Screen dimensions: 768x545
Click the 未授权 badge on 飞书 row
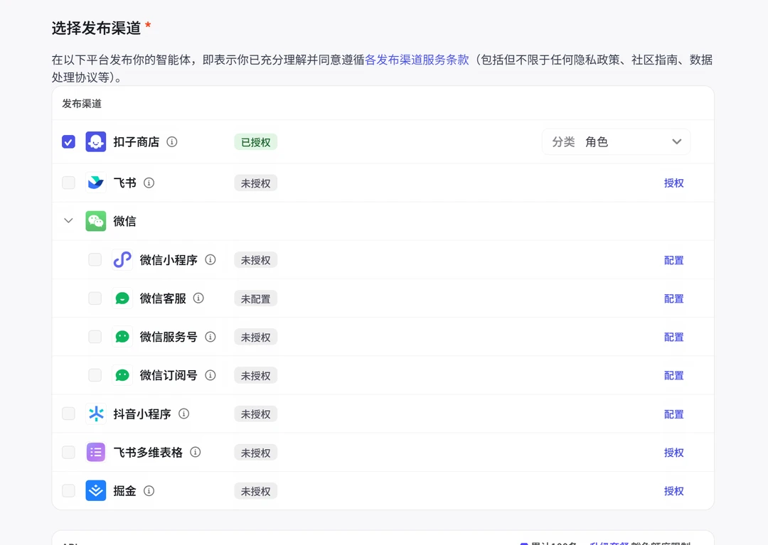coord(256,183)
